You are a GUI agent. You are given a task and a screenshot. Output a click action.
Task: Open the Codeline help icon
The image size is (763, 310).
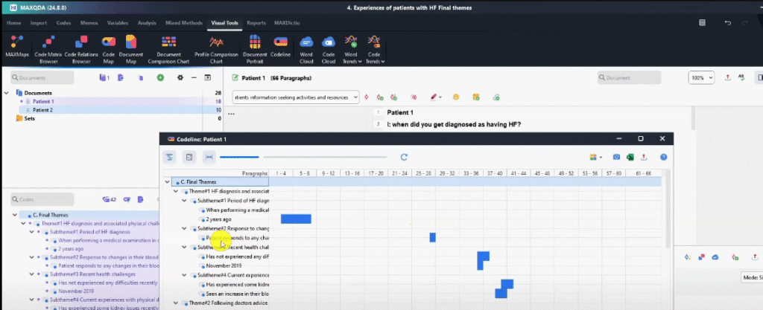[x=663, y=157]
